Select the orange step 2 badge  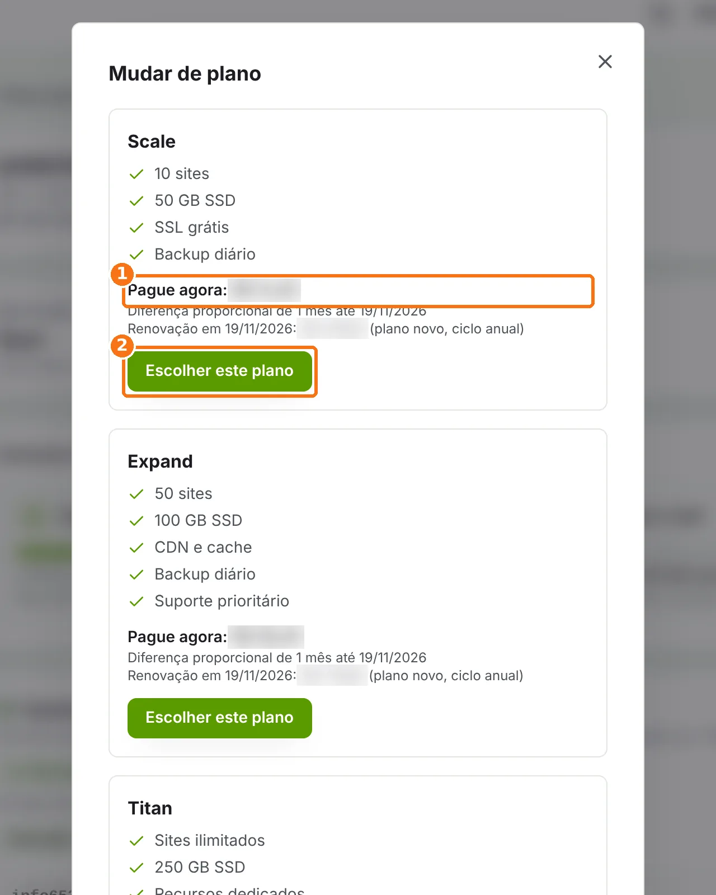pos(122,346)
